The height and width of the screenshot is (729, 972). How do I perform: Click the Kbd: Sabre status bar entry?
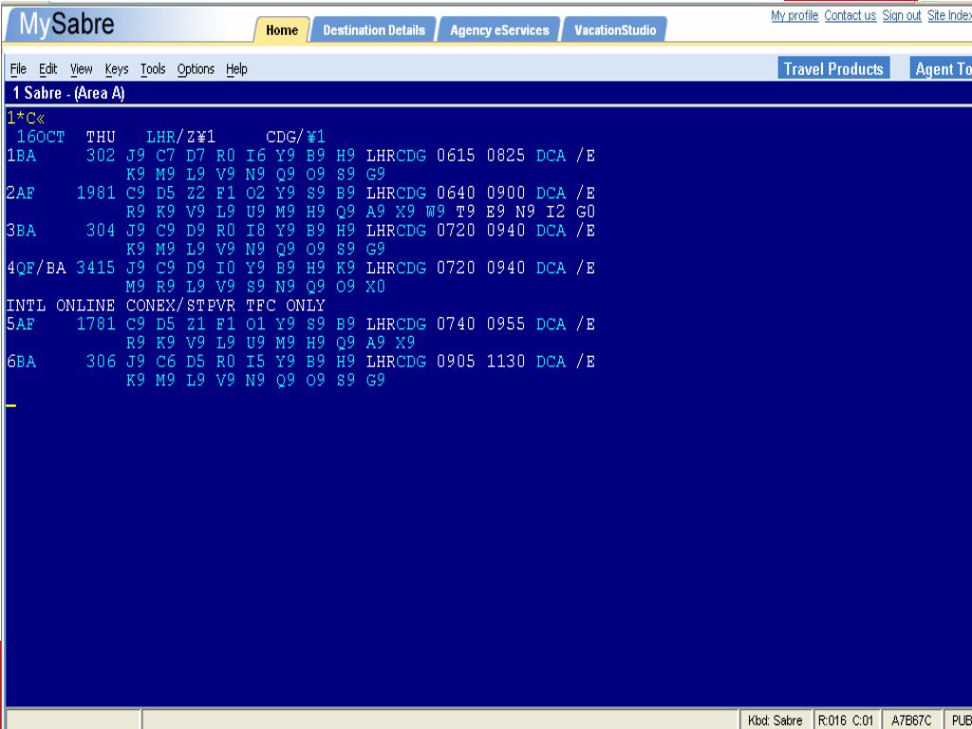(775, 720)
